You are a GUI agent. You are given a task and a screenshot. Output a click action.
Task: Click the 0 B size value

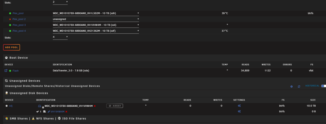click(x=314, y=112)
